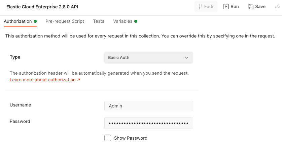Focus the masked Password field
This screenshot has height=151, width=282.
coord(148,123)
